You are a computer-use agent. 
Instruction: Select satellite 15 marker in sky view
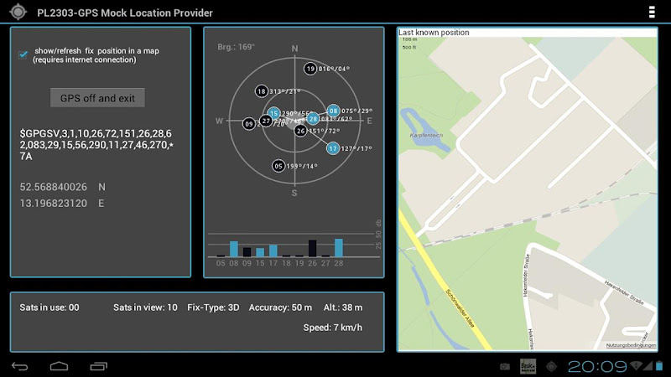[274, 113]
